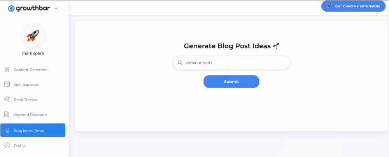The width and height of the screenshot is (389, 157).
Task: Click the rocket profile avatar
Action: [x=33, y=35]
